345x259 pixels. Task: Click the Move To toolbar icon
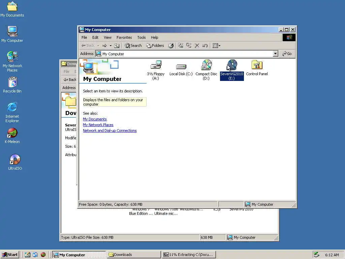pyautogui.click(x=181, y=46)
